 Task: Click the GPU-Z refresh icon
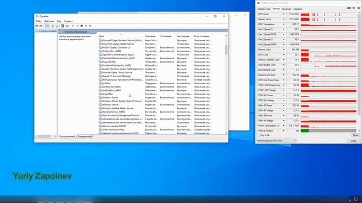pos(354,8)
